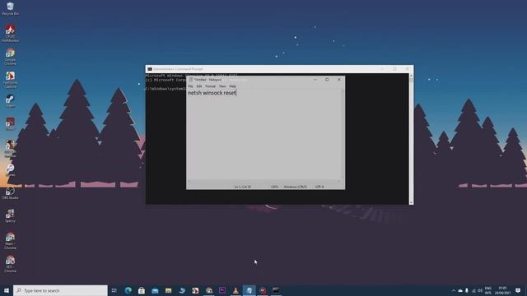Open the Windows Start menu
This screenshot has height=296, width=527.
click(x=7, y=290)
